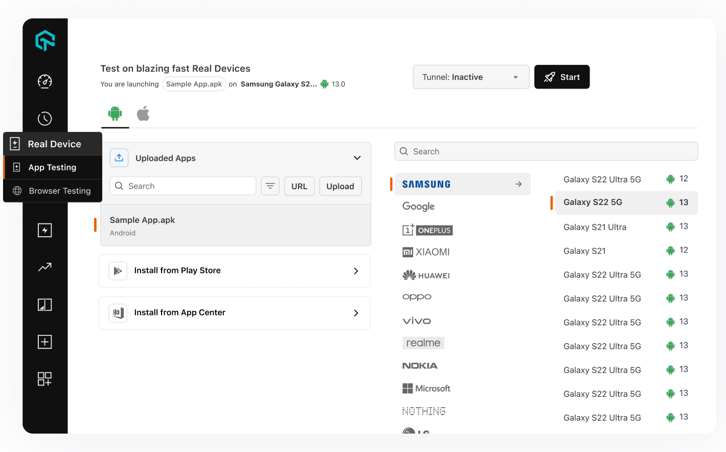Click the Upload button
The image size is (726, 452).
point(340,186)
